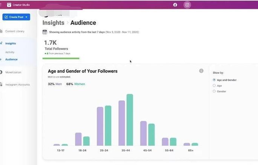Click the men bar for ages 45-54
This screenshot has height=165, width=258.
point(143,134)
